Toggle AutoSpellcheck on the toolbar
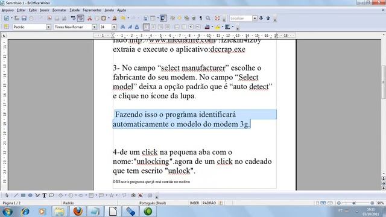This screenshot has height=217, width=386. point(80,18)
